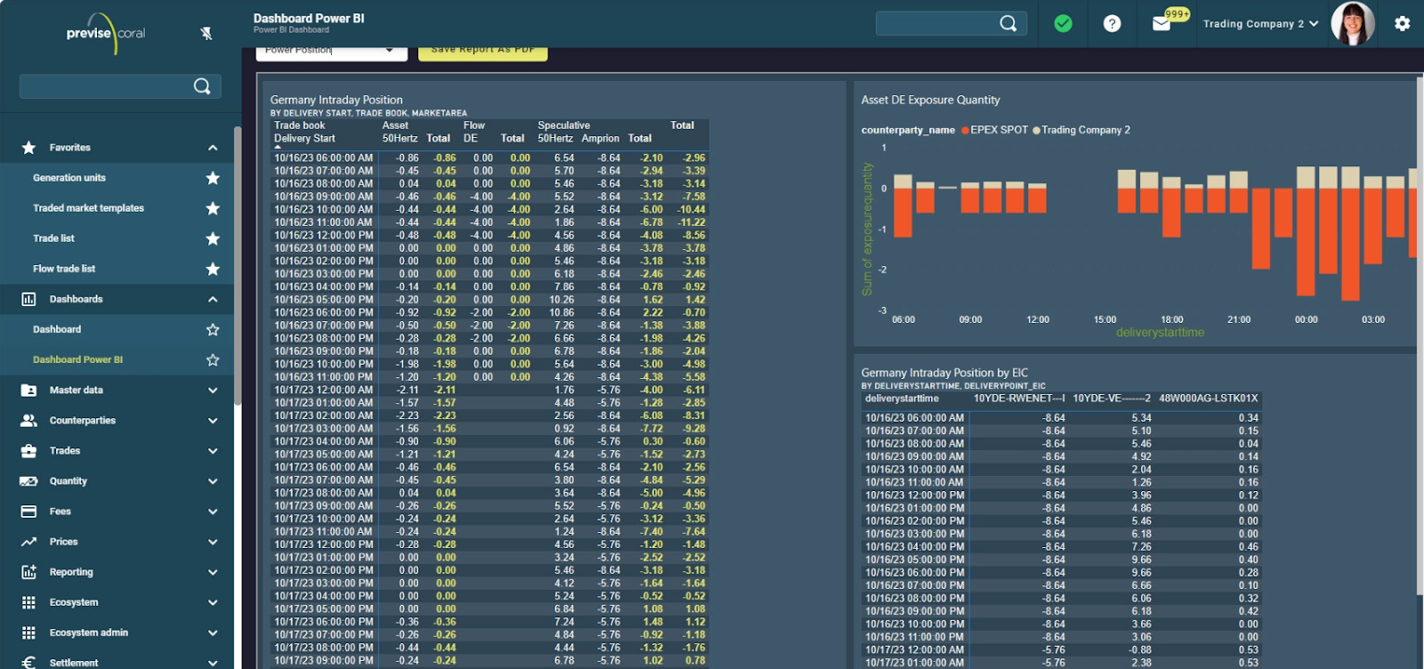Click the deliverystarttime column header

click(x=902, y=399)
